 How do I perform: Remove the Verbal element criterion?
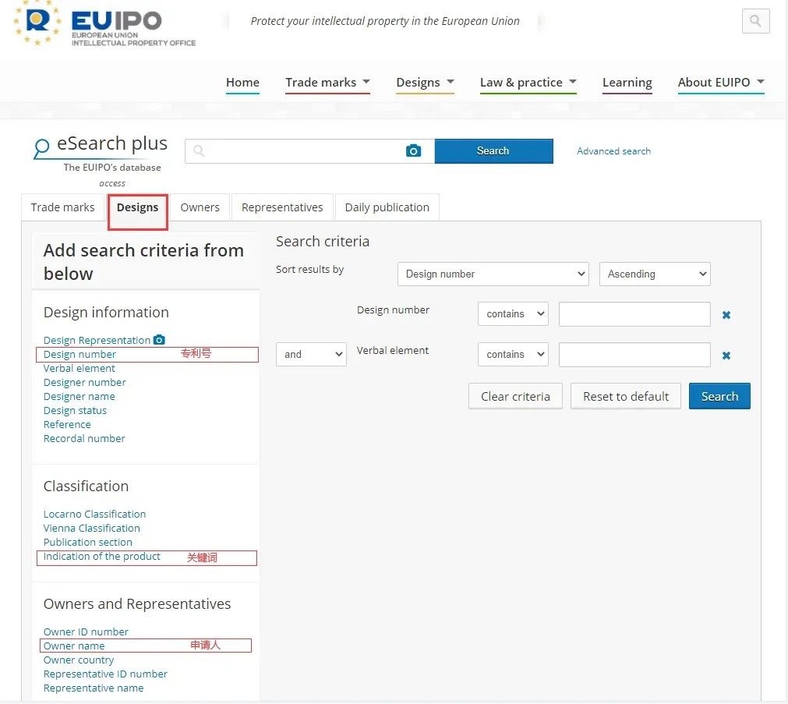tap(726, 356)
